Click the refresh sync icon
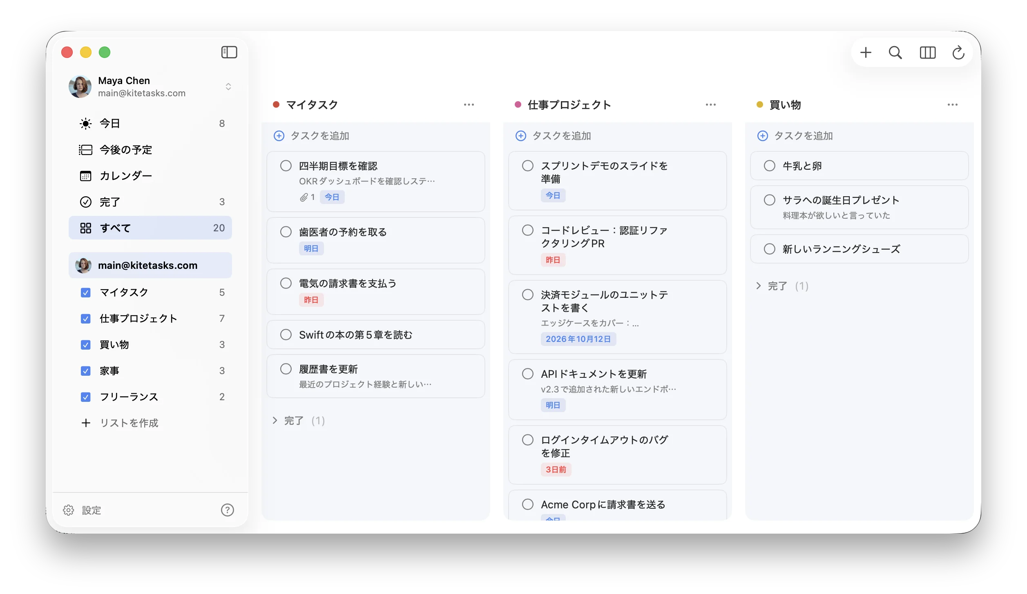Screen dimensions: 1027x594 tap(958, 52)
